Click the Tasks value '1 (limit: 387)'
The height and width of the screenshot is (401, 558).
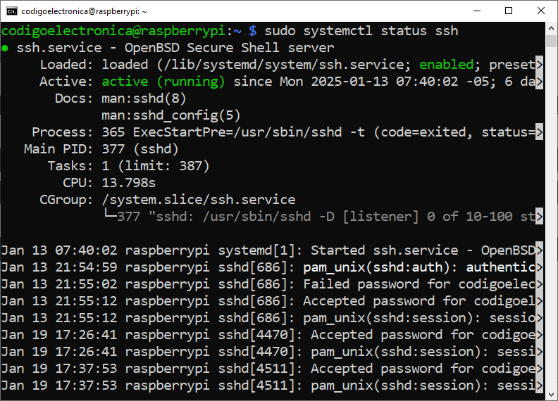click(x=156, y=166)
